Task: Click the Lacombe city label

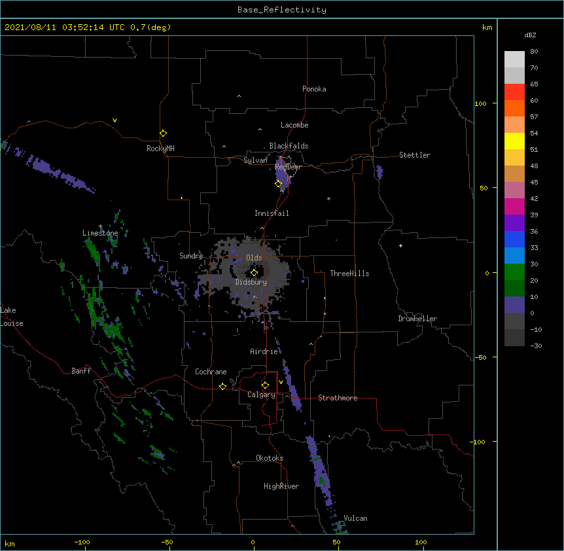Action: tap(294, 125)
